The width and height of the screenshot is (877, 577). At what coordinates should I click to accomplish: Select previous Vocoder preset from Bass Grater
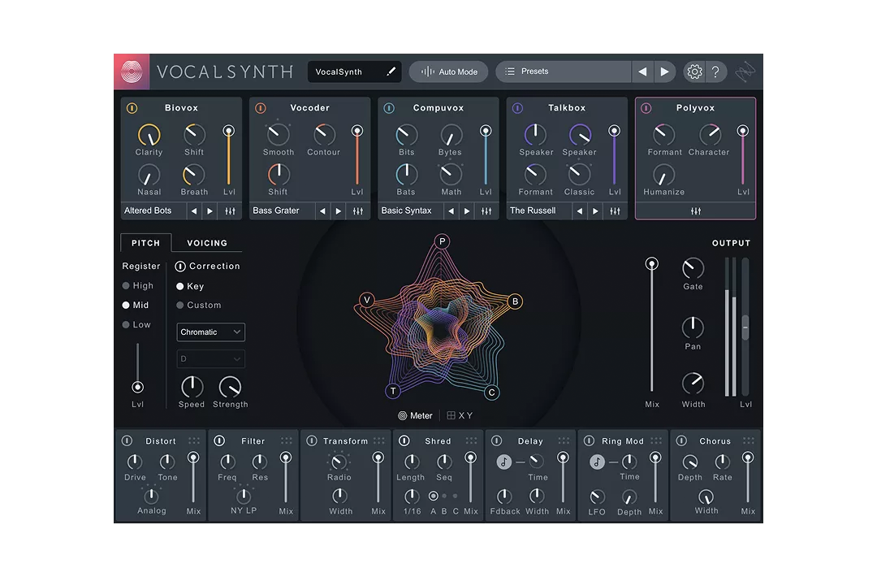point(322,211)
